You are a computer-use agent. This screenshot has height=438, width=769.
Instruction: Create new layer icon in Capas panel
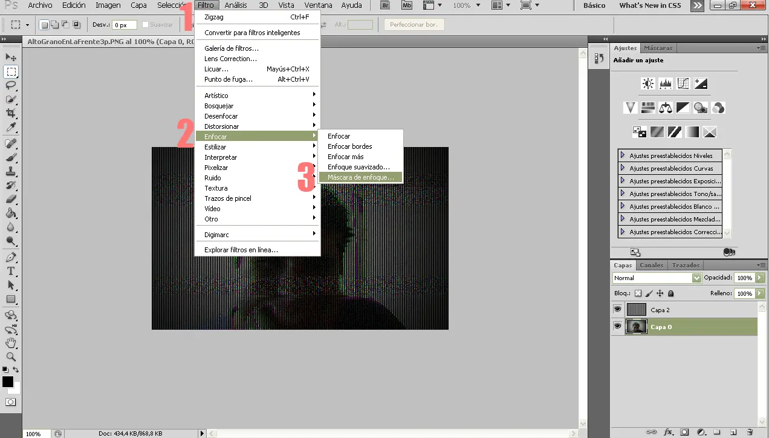pos(733,432)
